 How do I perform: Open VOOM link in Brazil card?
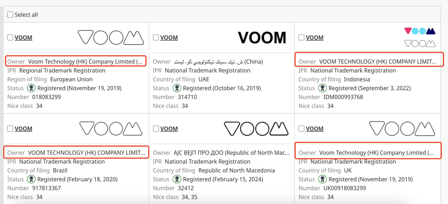click(24, 129)
